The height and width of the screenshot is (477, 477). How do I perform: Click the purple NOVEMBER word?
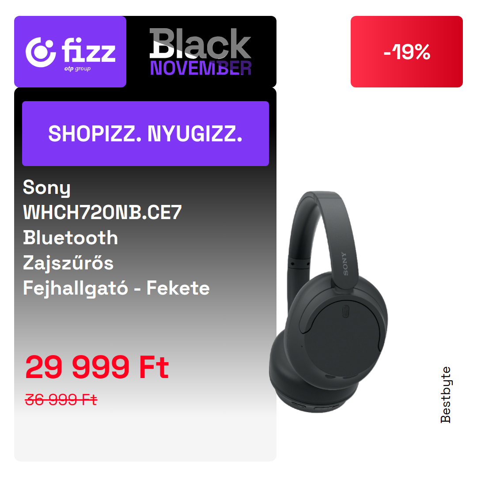[x=201, y=68]
